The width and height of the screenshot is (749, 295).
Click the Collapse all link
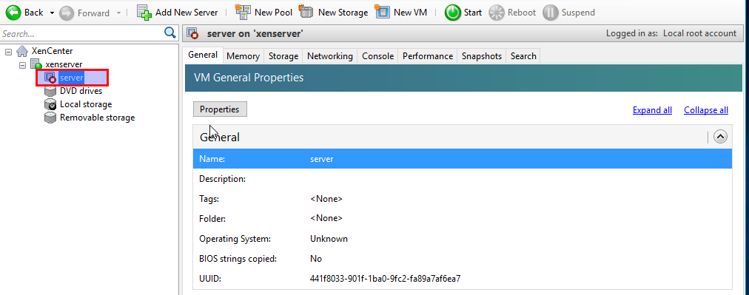point(706,110)
